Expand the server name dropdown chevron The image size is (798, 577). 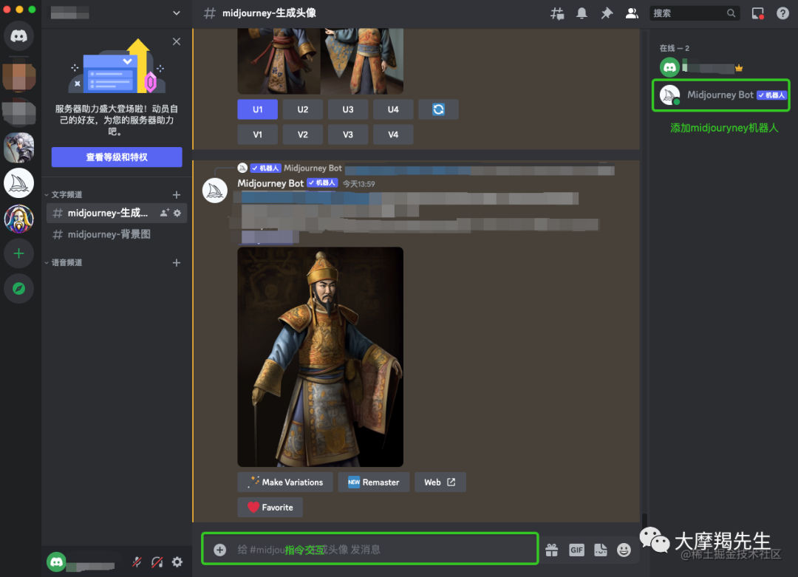[x=176, y=13]
